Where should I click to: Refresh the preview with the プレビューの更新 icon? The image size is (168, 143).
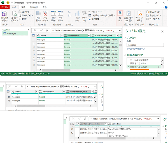pyautogui.click(x=14, y=13)
